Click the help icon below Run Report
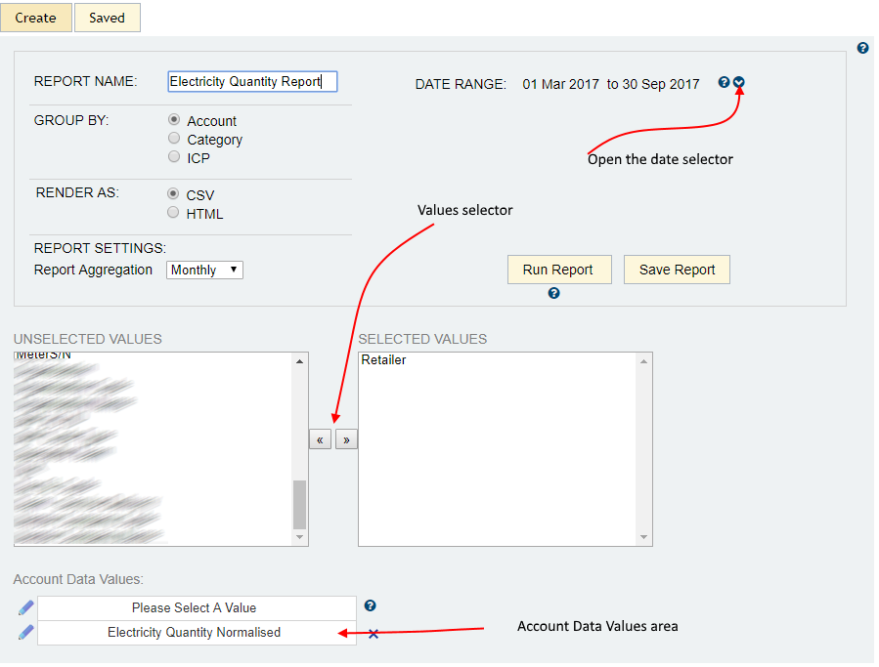Image resolution: width=879 pixels, height=667 pixels. [x=554, y=293]
